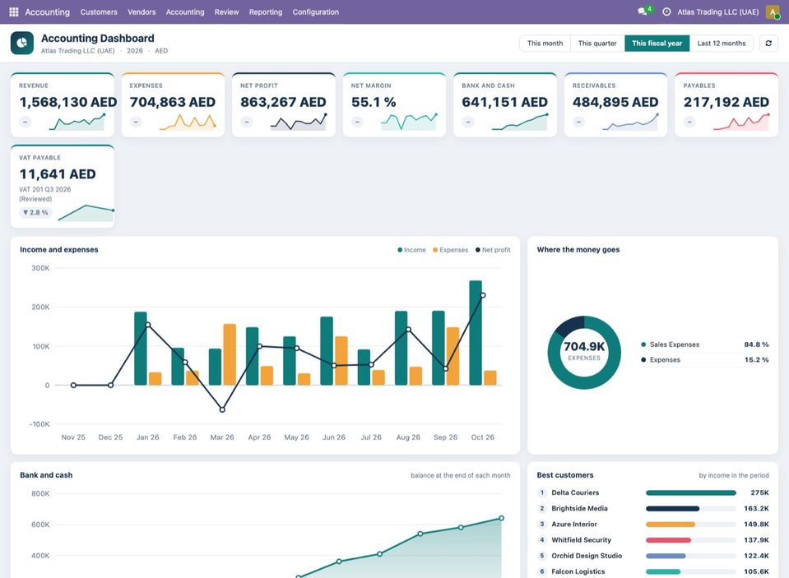
Task: Click Brightside Media income bar
Action: point(672,509)
